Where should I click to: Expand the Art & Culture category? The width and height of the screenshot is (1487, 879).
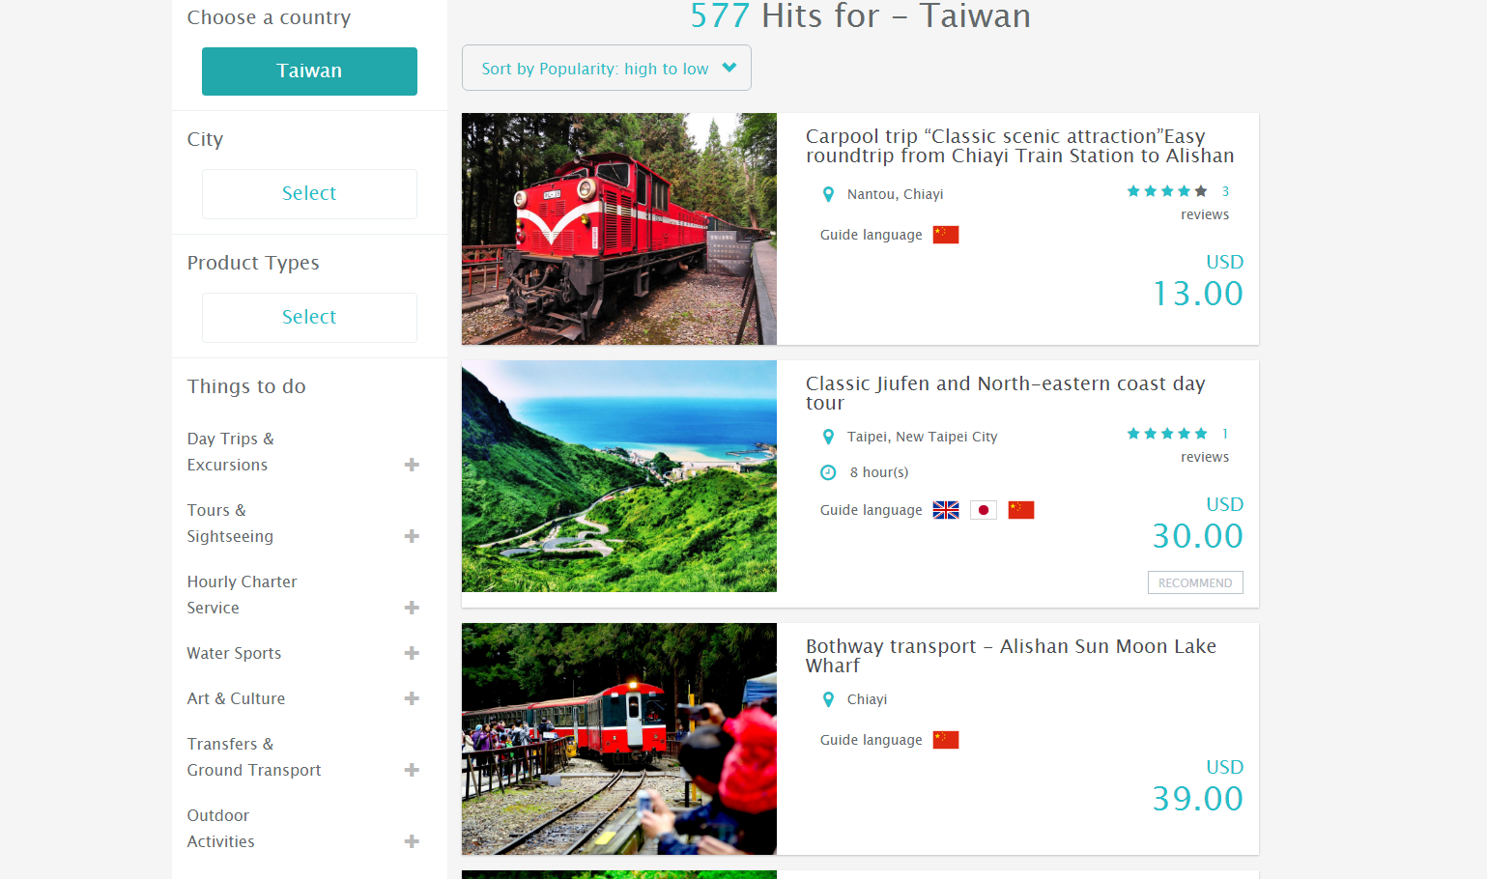point(412,698)
